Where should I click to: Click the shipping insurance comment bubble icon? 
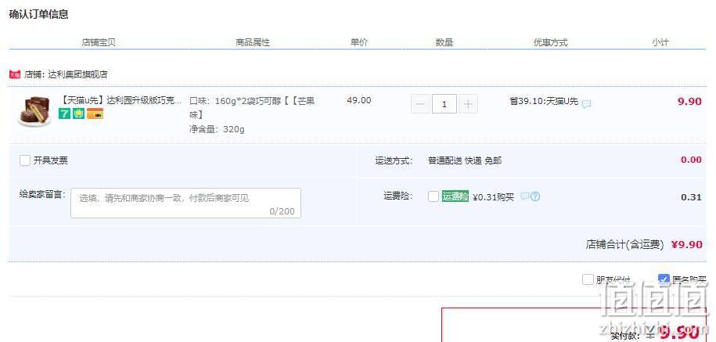pyautogui.click(x=525, y=196)
